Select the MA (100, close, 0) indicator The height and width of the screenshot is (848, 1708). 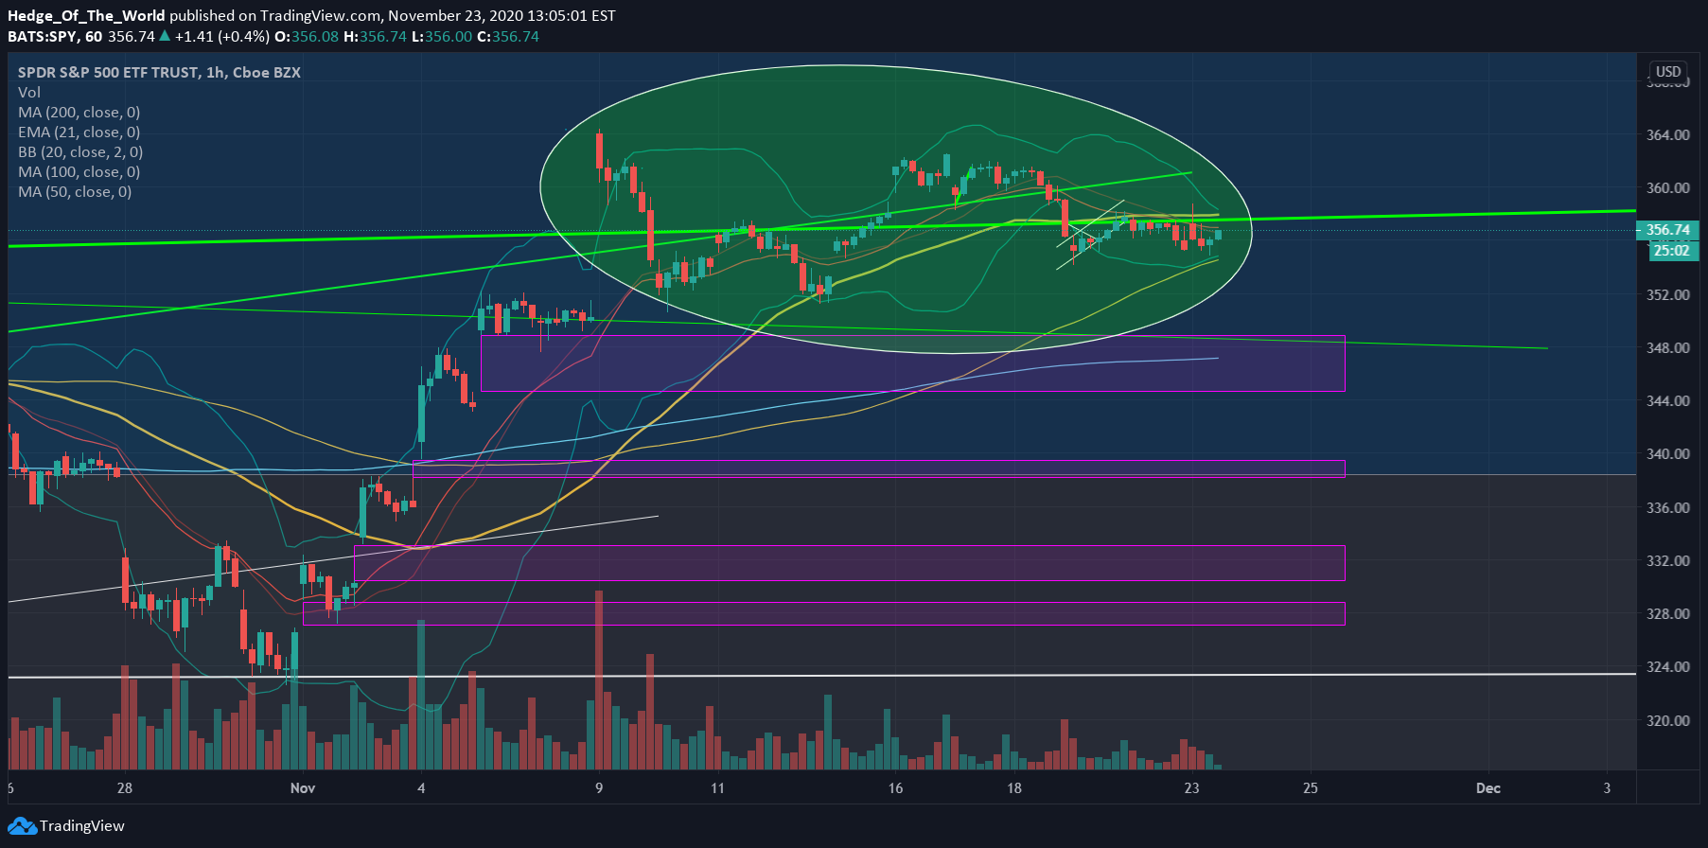tap(79, 172)
